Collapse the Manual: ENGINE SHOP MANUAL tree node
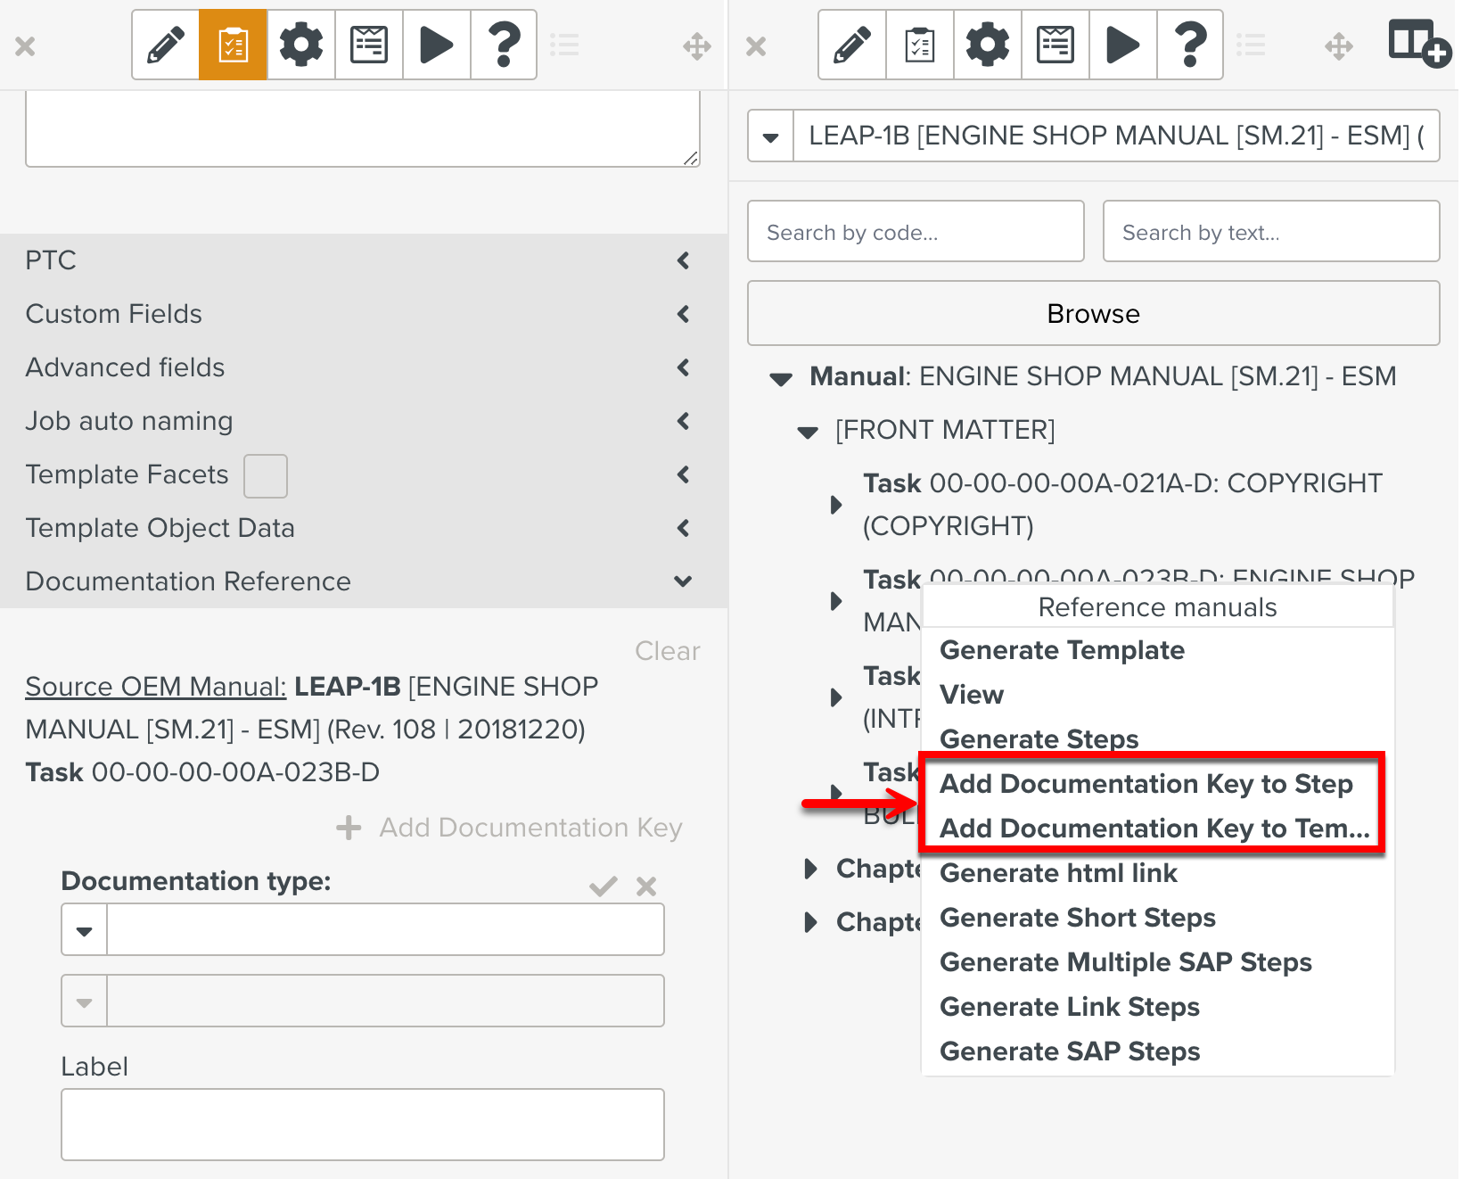1462x1179 pixels. pyautogui.click(x=781, y=379)
